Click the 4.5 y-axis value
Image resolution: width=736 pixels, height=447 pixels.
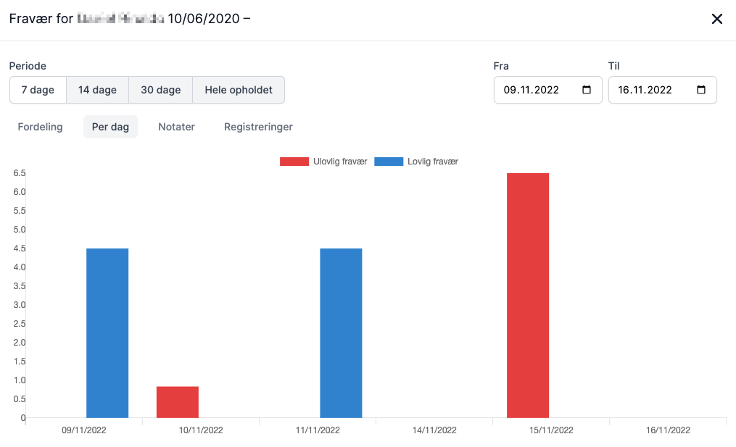point(20,248)
